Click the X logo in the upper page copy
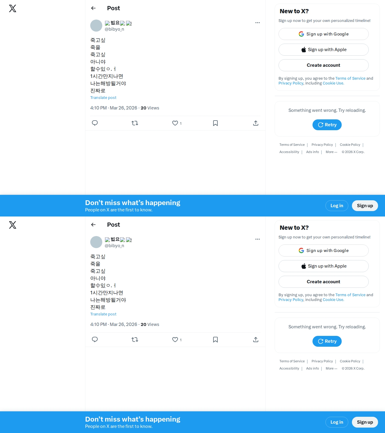385x433 pixels. (13, 8)
